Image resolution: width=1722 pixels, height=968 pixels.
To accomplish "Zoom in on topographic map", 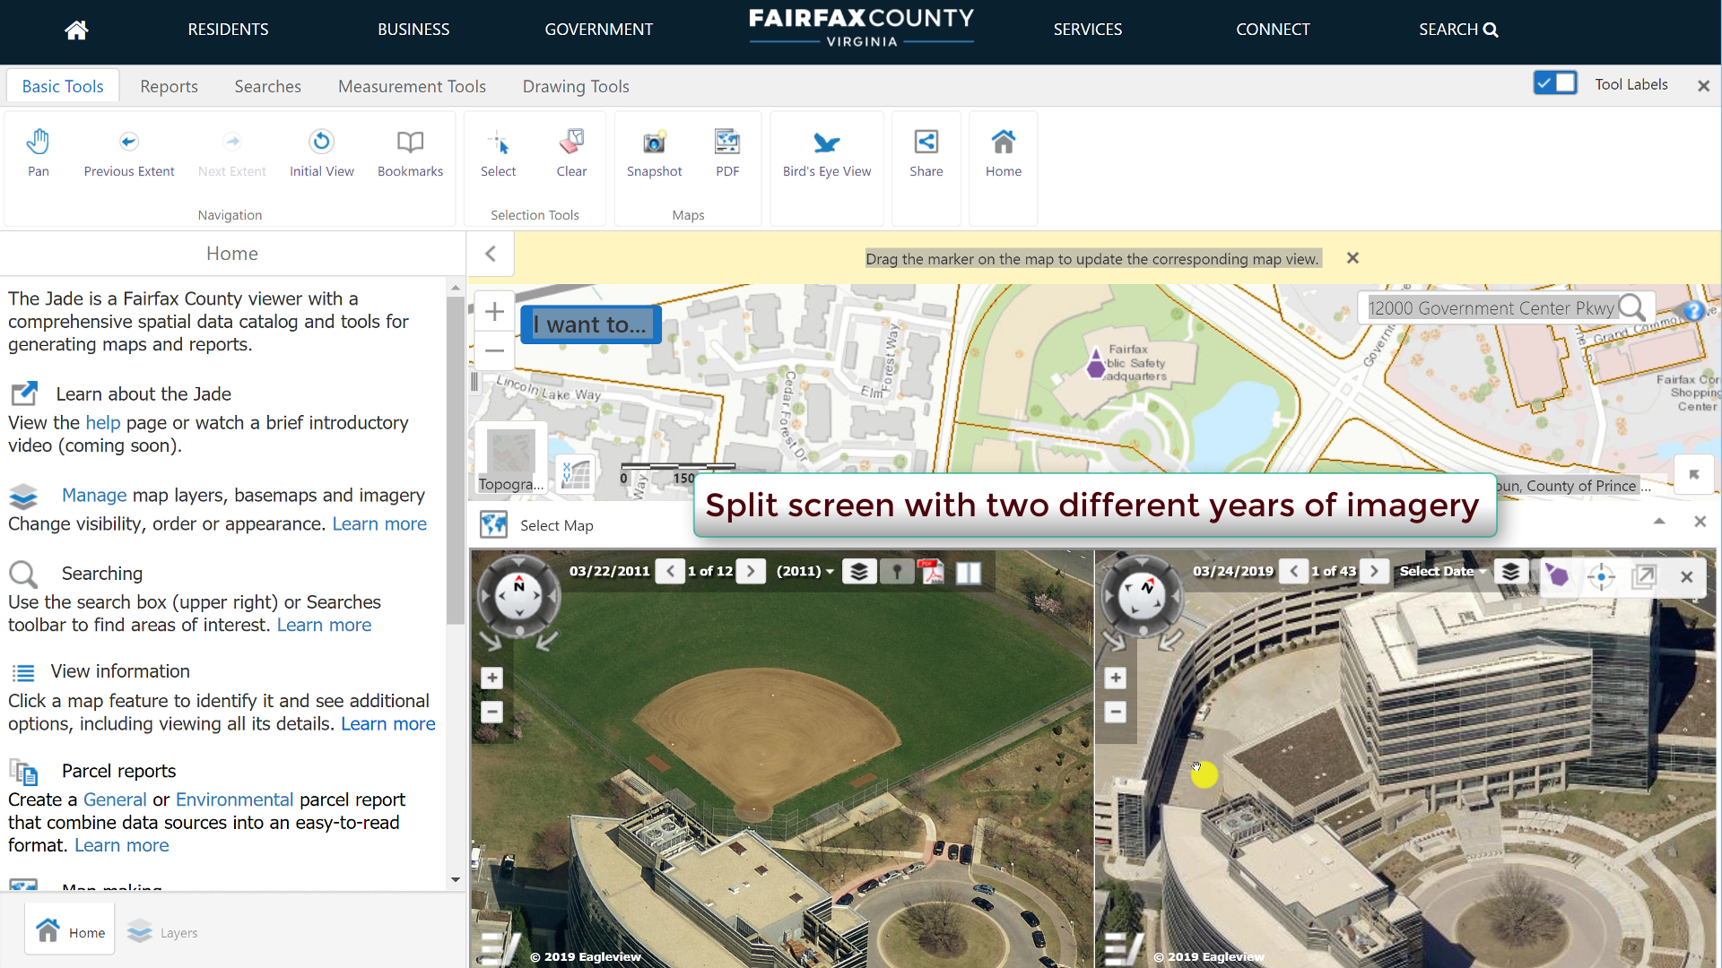I will pos(494,312).
